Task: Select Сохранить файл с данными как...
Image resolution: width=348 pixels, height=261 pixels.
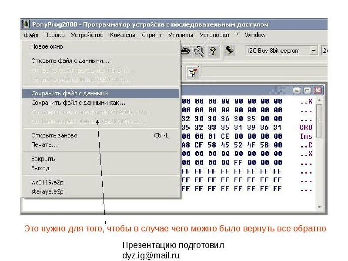Action: coord(100,103)
